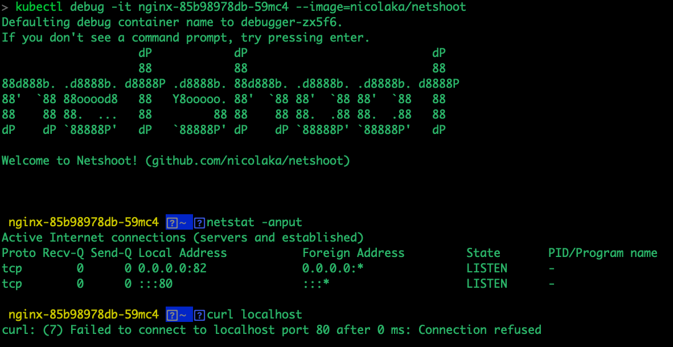Click the first question-mark glyph before netstat prompt
The width and height of the screenshot is (673, 347).
click(x=172, y=223)
